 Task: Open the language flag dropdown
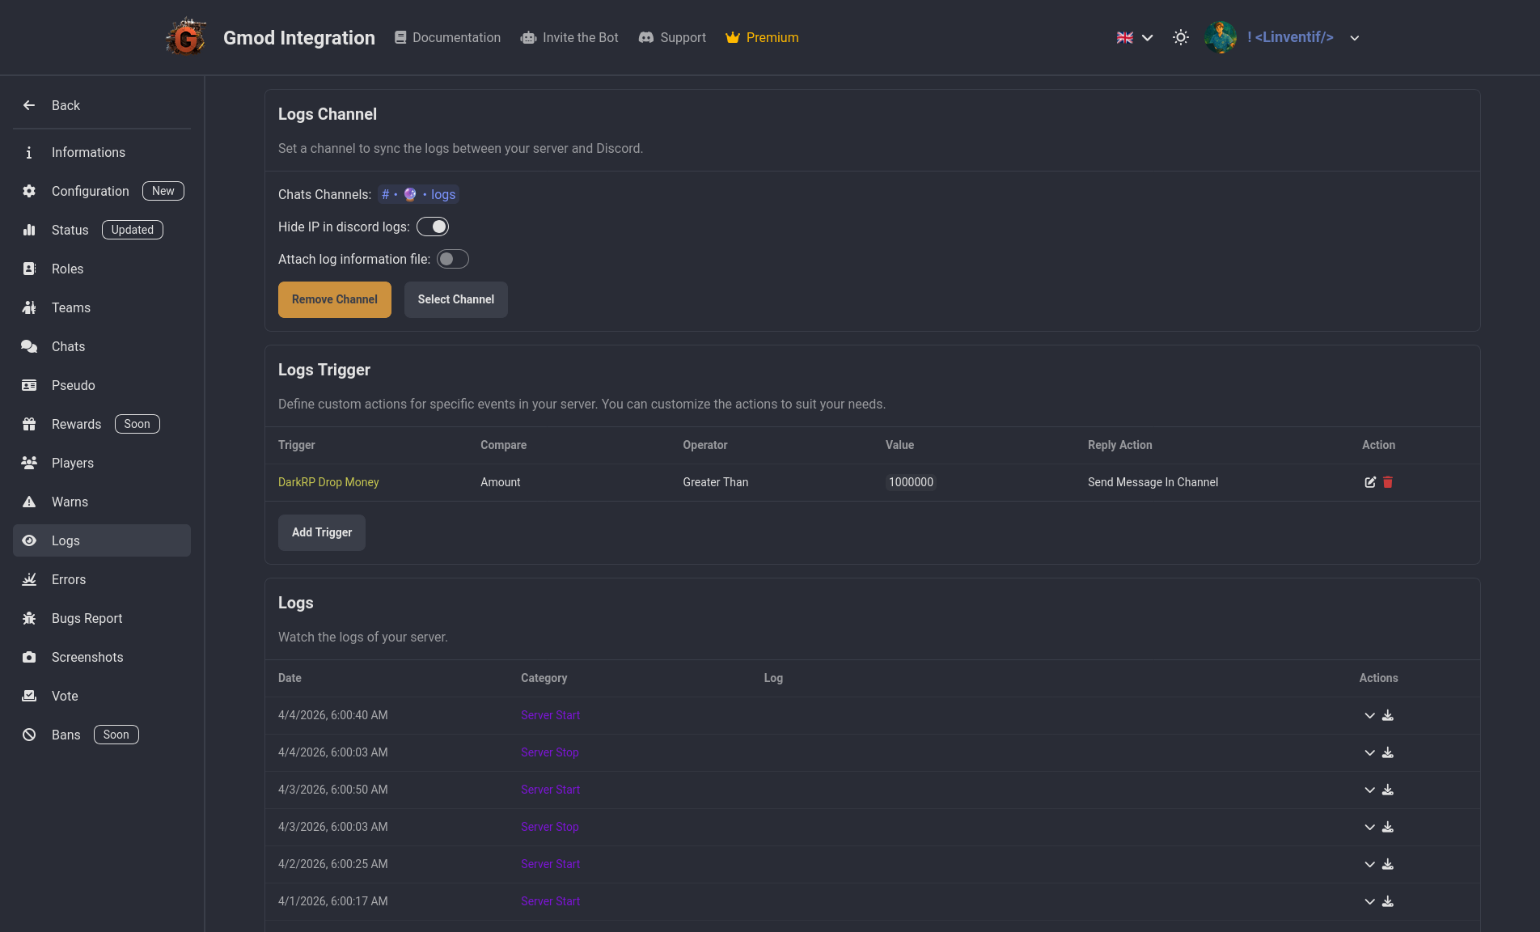pyautogui.click(x=1135, y=38)
